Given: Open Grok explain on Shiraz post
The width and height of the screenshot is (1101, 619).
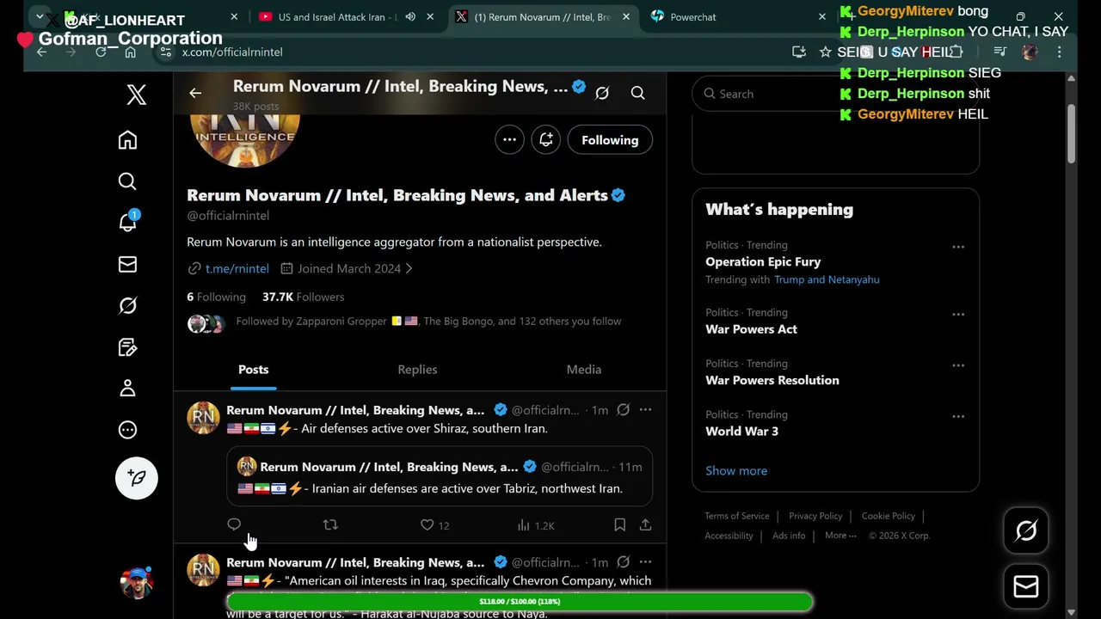Looking at the screenshot, I should (623, 410).
